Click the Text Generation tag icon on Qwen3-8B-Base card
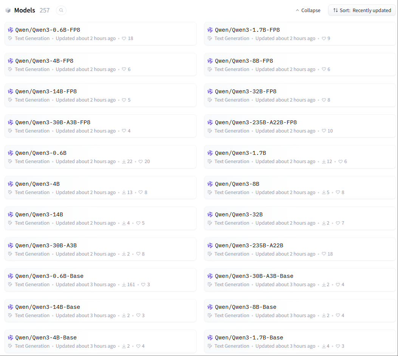398x356 pixels. [210, 316]
